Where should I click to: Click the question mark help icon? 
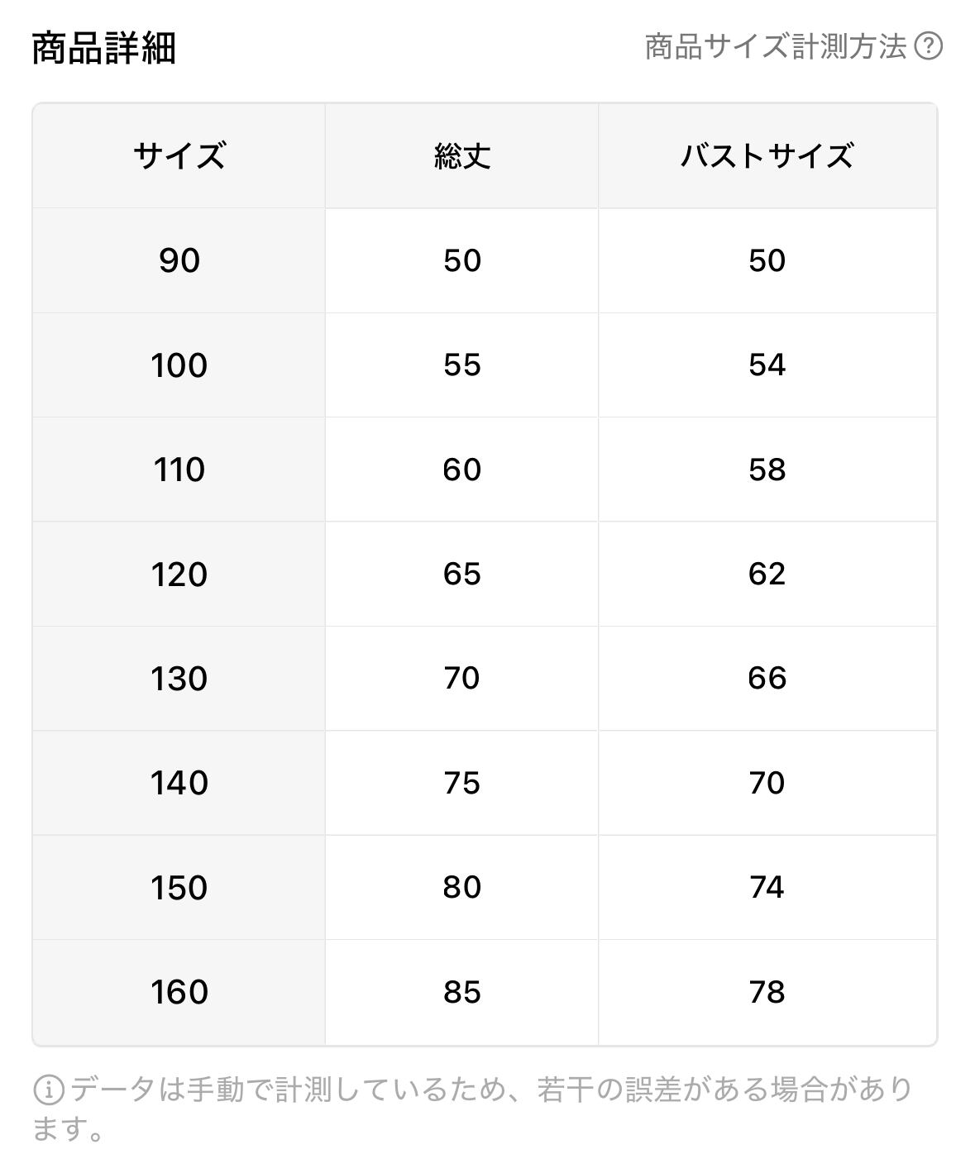tap(928, 46)
